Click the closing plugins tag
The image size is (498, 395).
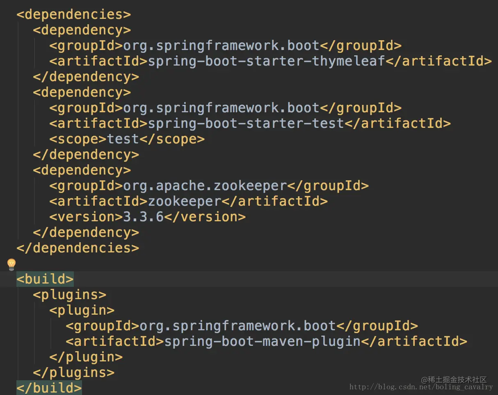pyautogui.click(x=74, y=372)
